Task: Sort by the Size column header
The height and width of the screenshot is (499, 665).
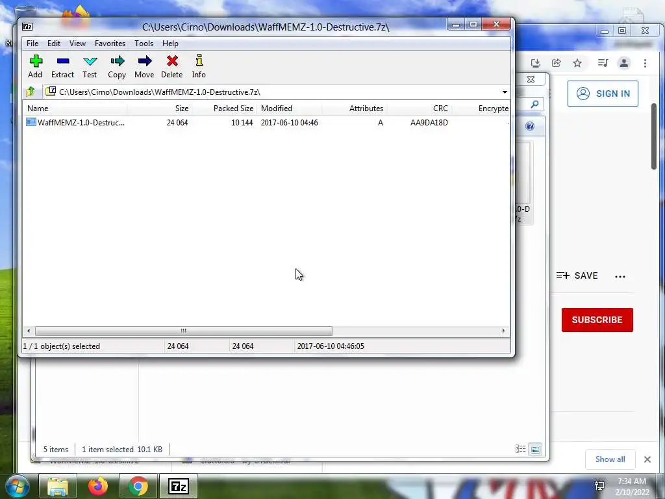Action: tap(160, 109)
